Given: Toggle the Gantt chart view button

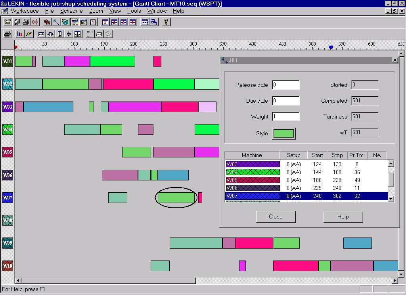Looking at the screenshot, I should 75,22.
